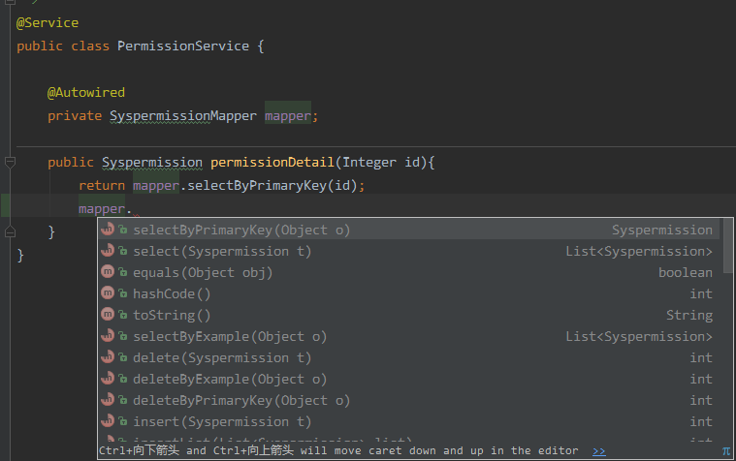Pick insert(Syspermission t) from the suggestions
This screenshot has width=736, height=461.
(x=222, y=422)
